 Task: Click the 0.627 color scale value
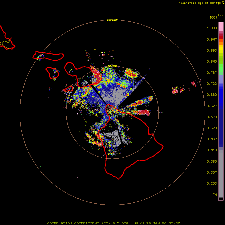pos(212,106)
